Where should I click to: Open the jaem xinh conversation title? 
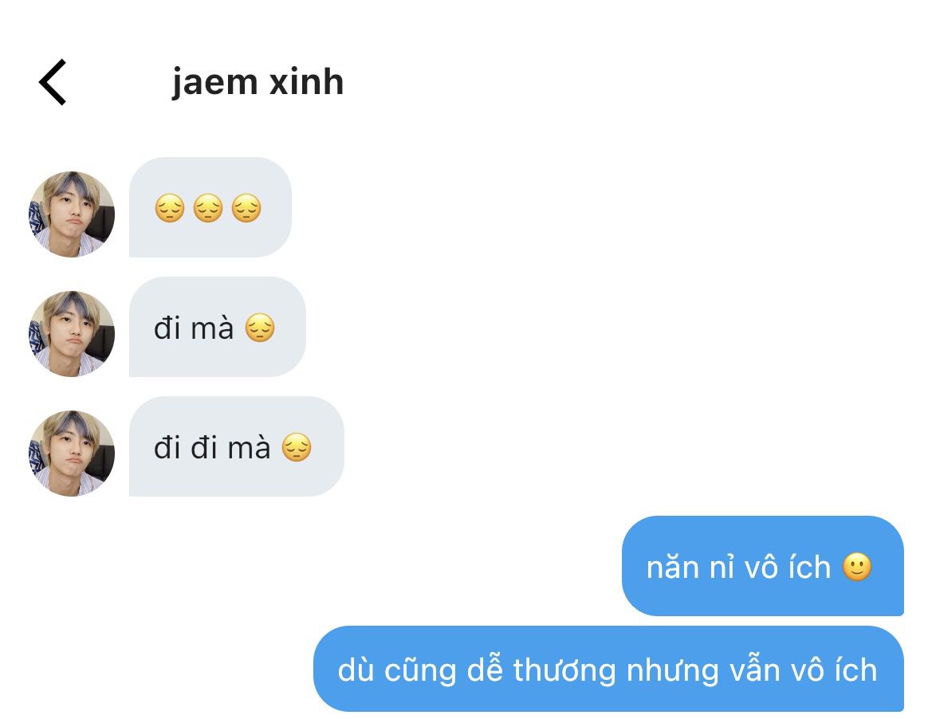pos(258,82)
